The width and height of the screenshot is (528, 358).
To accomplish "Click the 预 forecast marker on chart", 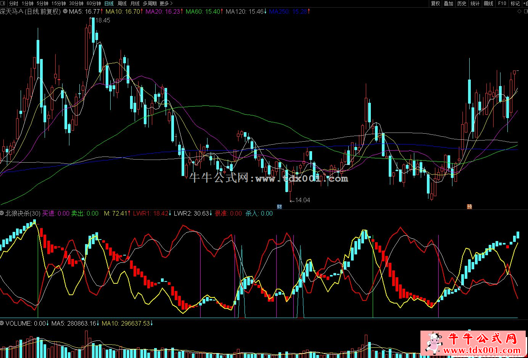I will click(469, 207).
